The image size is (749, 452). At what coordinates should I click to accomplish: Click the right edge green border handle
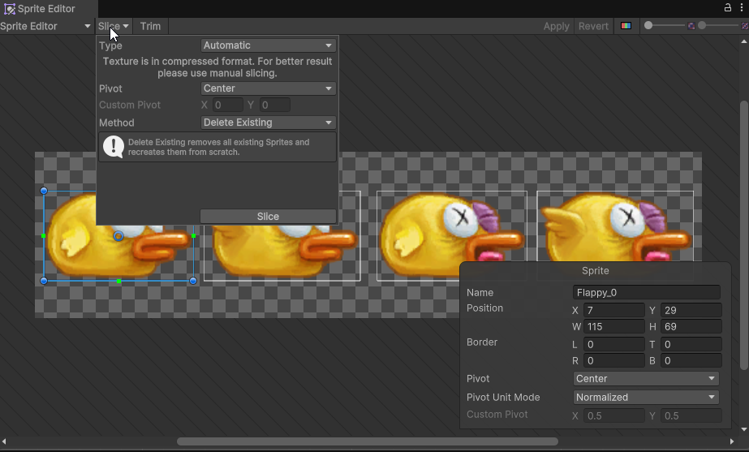click(x=193, y=235)
